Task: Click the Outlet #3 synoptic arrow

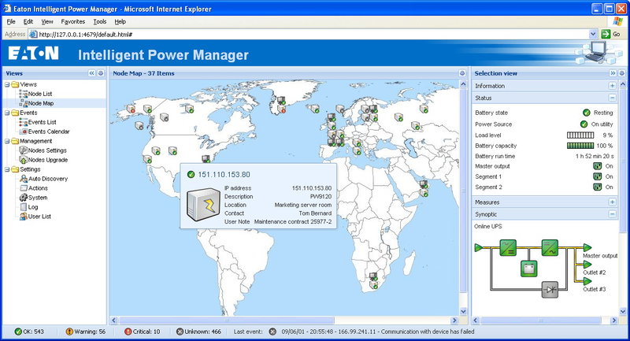Action: click(587, 281)
